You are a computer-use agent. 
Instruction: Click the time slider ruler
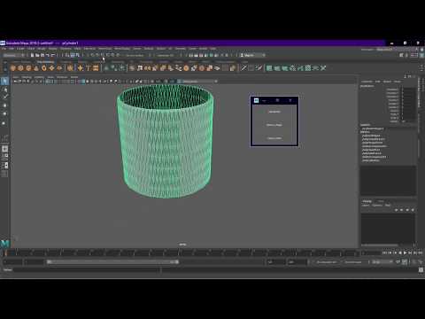[182, 253]
